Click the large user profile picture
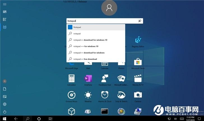 click(109, 8)
